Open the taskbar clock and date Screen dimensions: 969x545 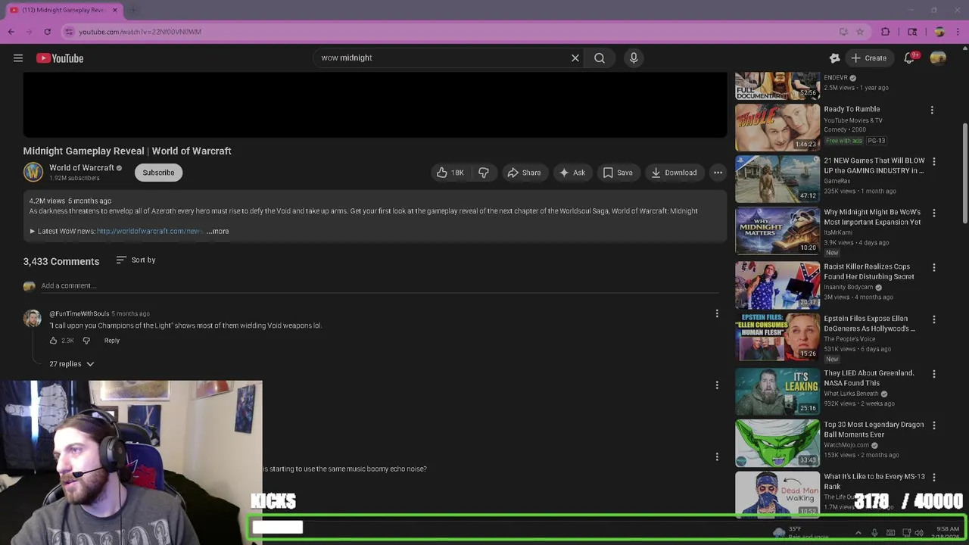948,533
